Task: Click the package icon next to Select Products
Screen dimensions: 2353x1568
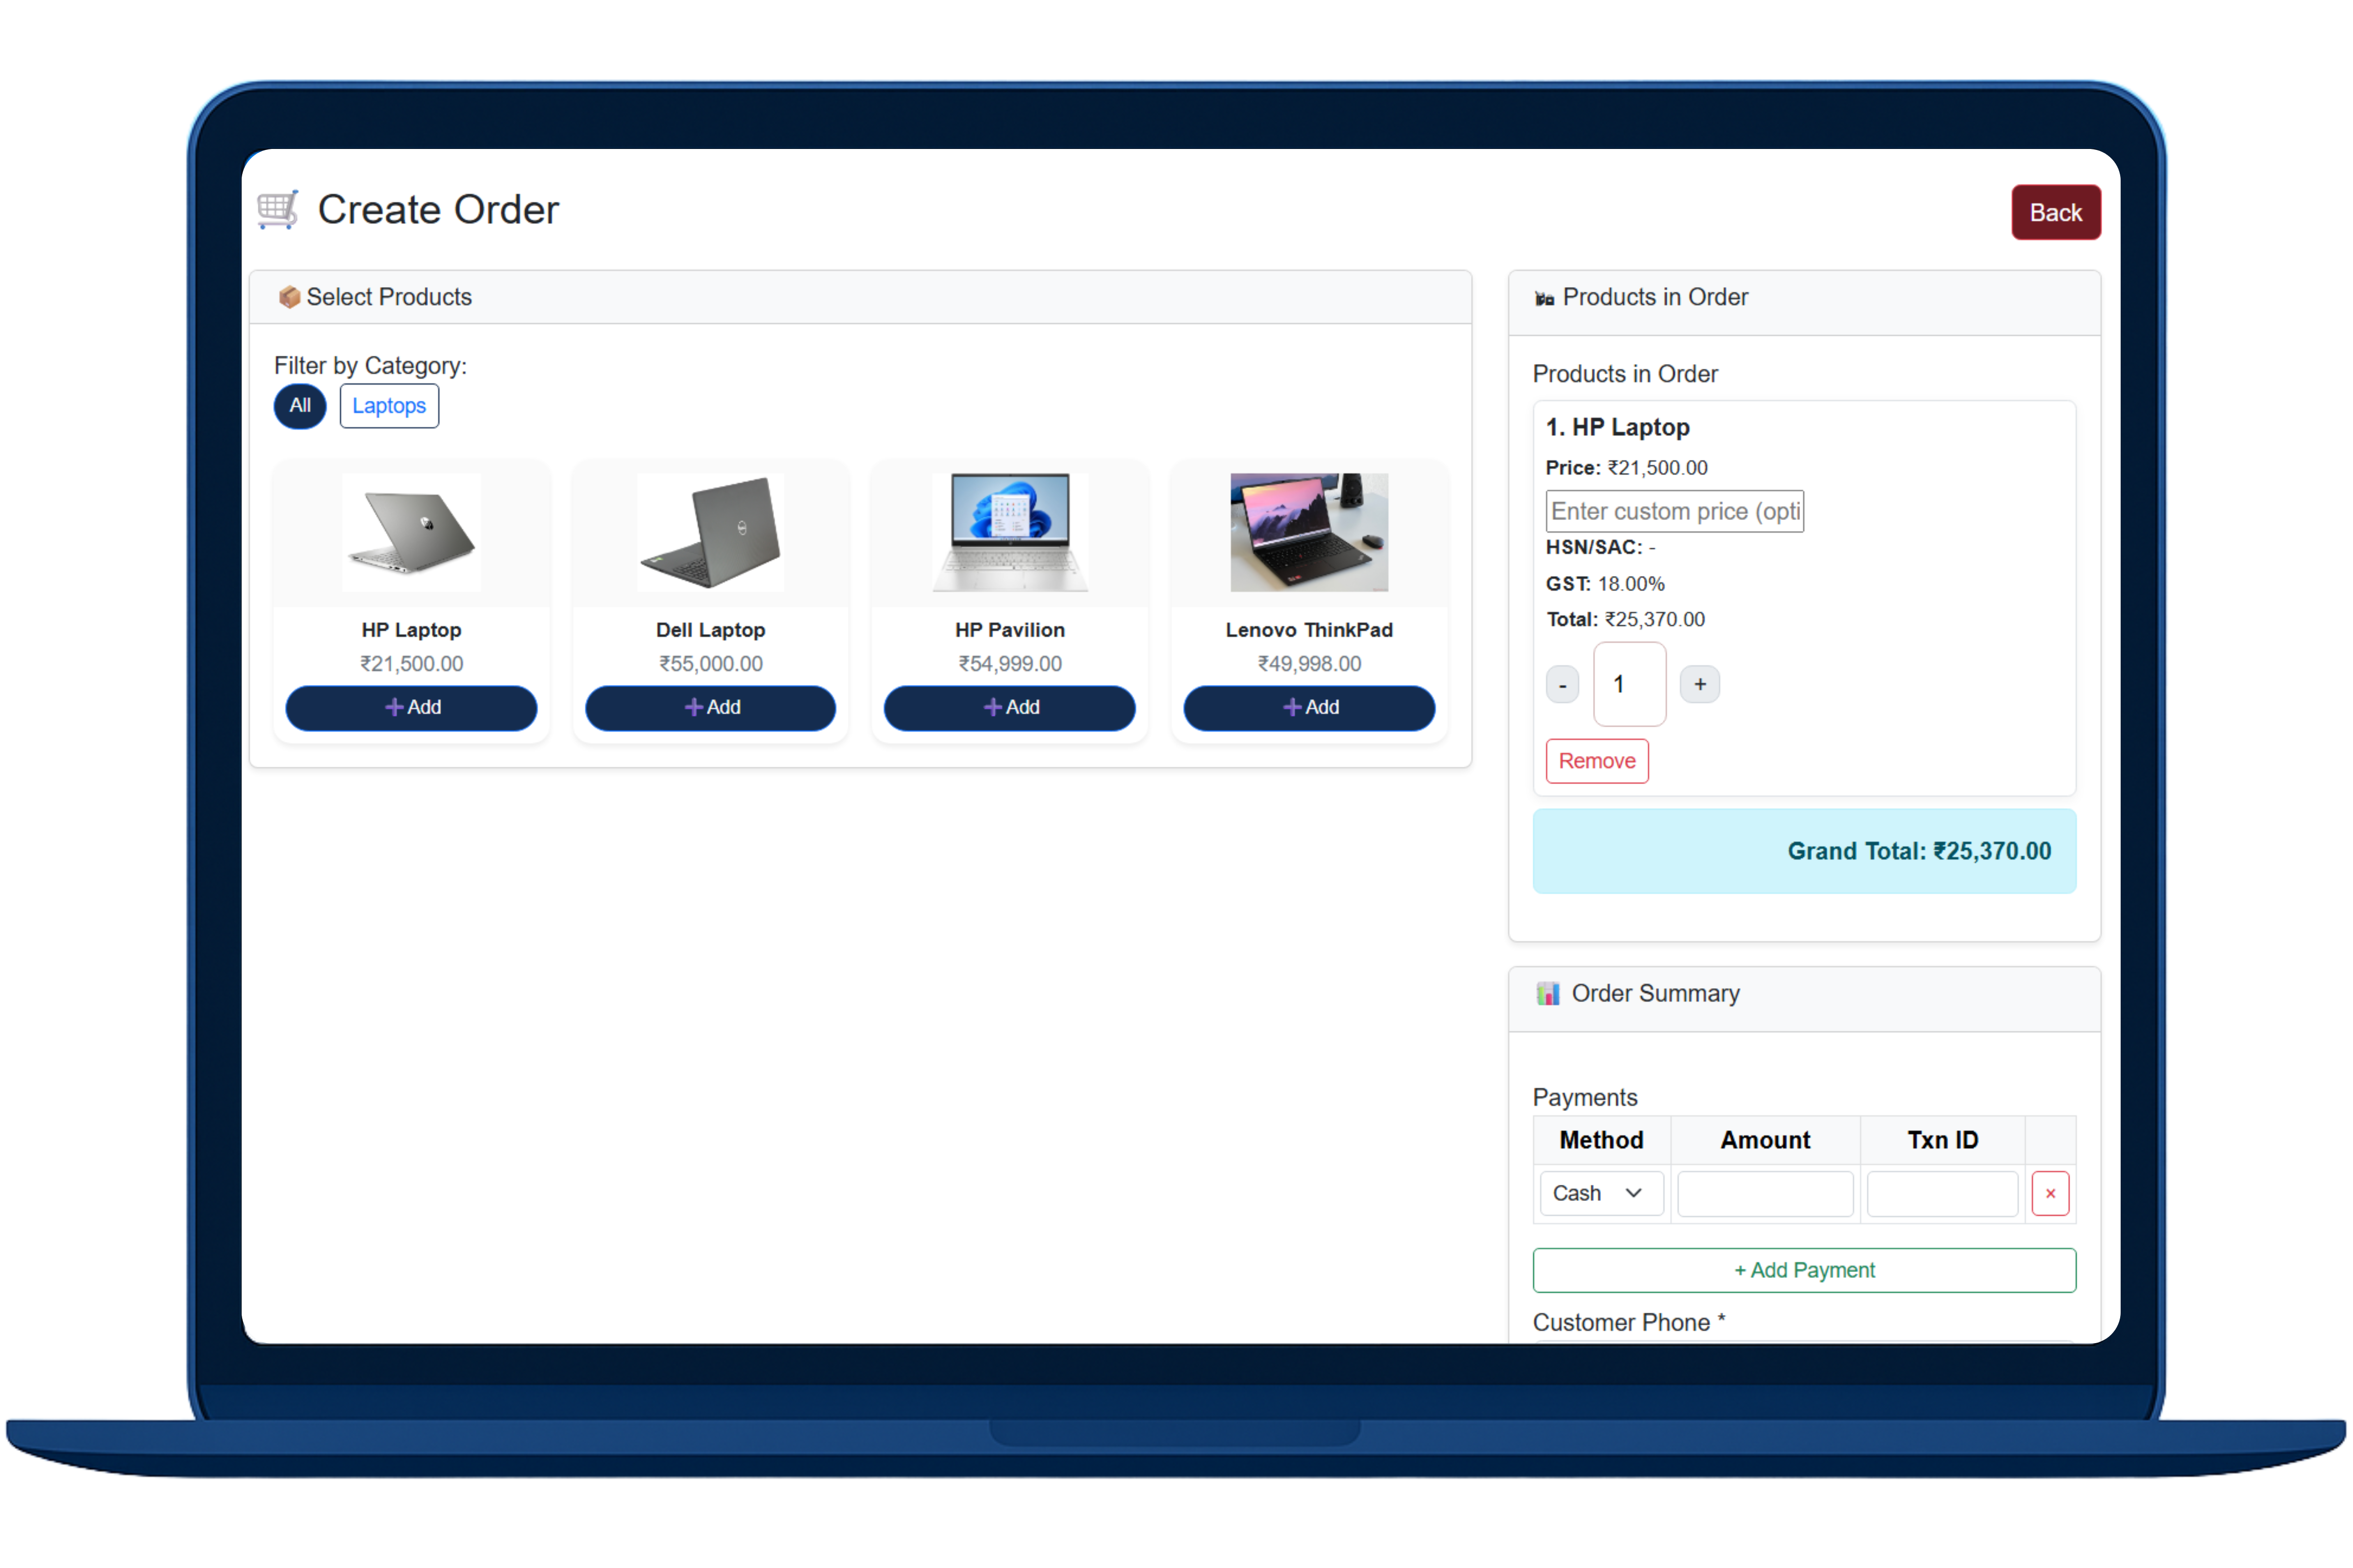Action: 289,297
